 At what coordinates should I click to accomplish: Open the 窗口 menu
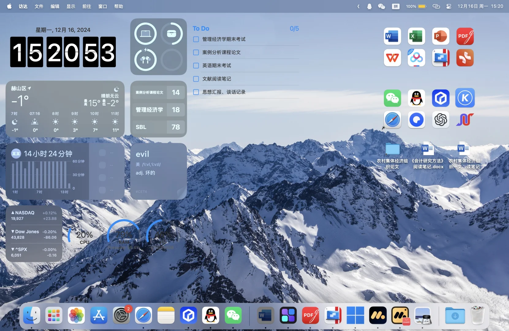pos(103,6)
